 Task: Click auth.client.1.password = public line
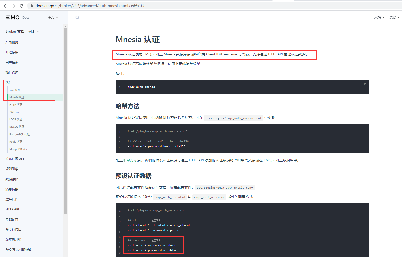[154, 230]
